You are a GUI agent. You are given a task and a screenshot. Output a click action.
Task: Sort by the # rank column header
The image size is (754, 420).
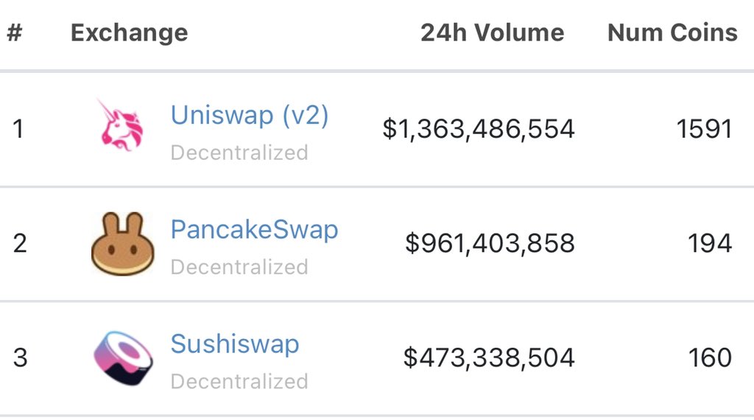[15, 32]
